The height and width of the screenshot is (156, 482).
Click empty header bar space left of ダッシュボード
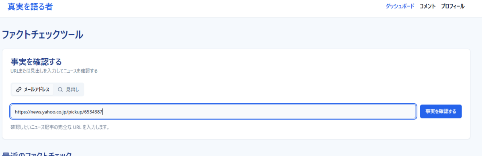[221, 8]
